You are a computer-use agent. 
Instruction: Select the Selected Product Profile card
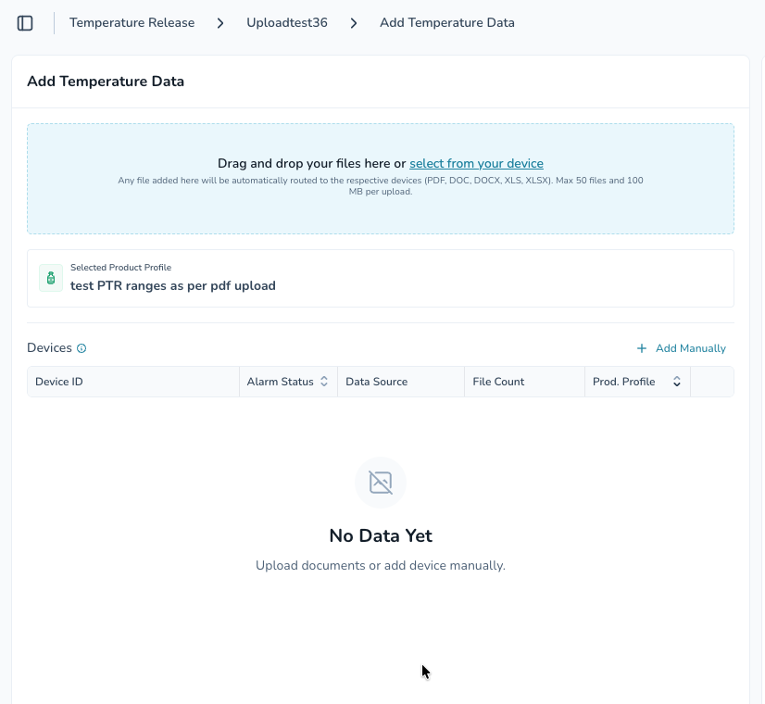point(381,279)
